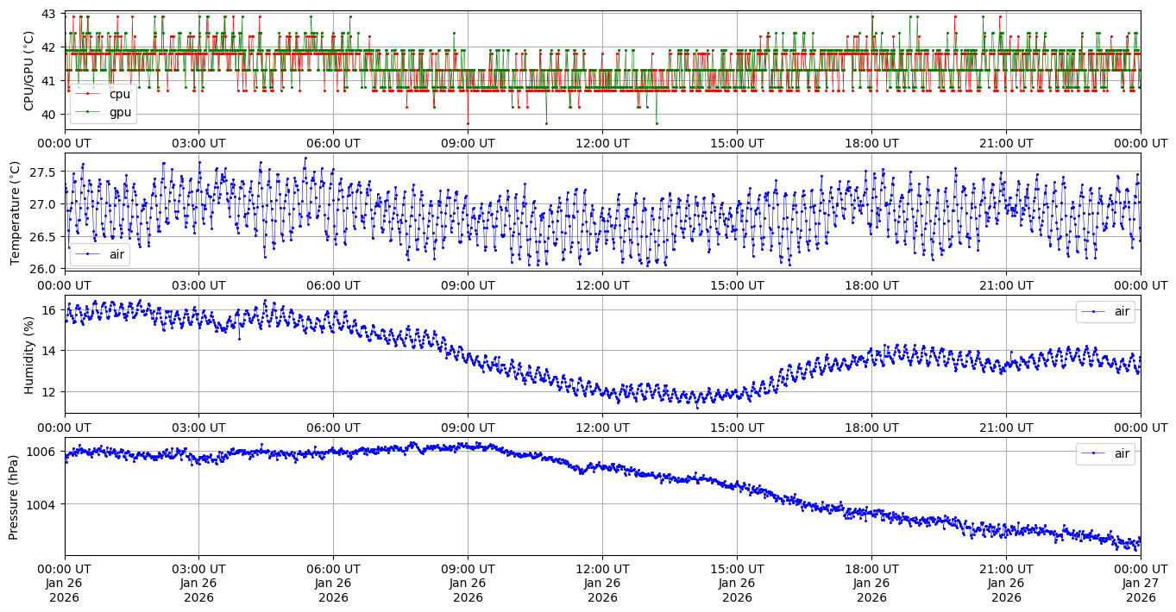Click the gpu entry in the legend
Screen dimensions: 1176x612
[119, 111]
